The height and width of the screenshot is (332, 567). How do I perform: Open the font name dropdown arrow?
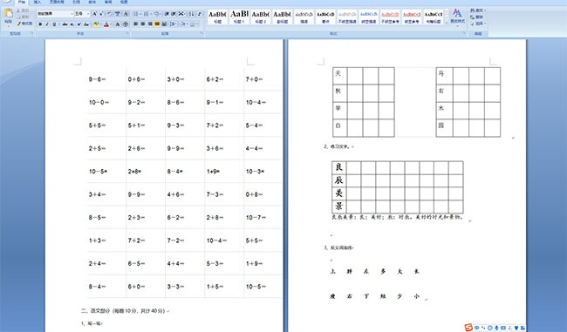coord(72,14)
